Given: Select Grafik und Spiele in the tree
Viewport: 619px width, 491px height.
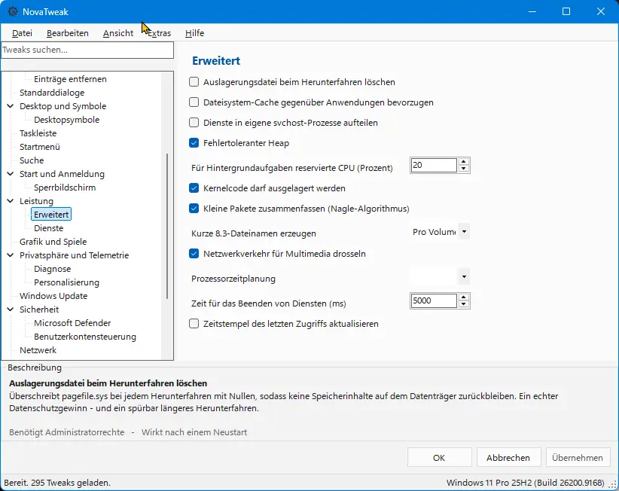Looking at the screenshot, I should click(53, 242).
